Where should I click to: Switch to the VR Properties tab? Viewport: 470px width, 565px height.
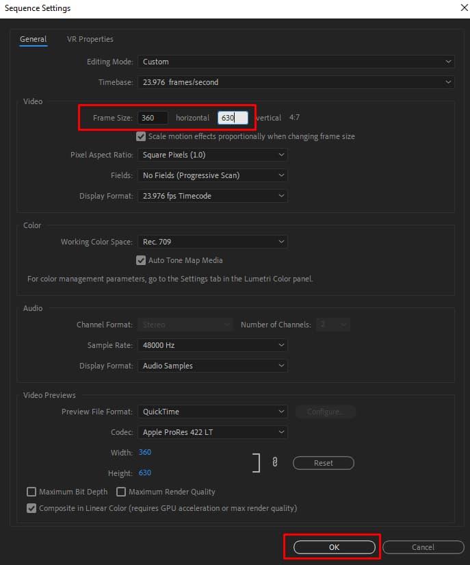(90, 39)
